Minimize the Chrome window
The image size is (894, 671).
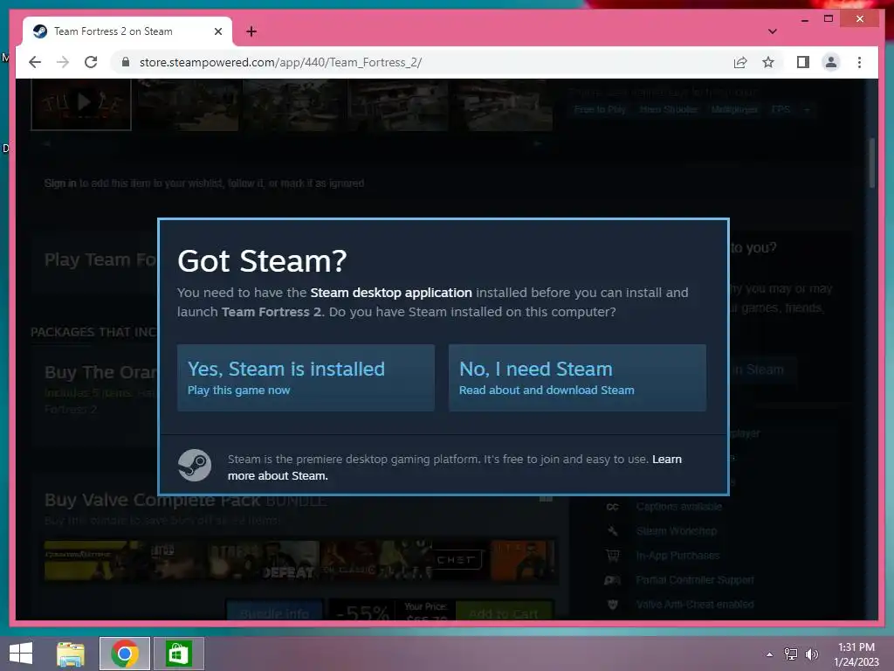[x=804, y=19]
